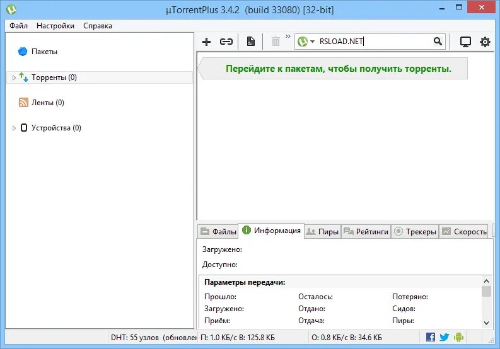Image resolution: width=500 pixels, height=349 pixels.
Task: Select Пакеты in the sidebar
Action: (x=44, y=52)
